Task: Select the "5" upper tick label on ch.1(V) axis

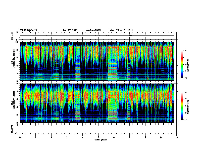Action: point(18,32)
